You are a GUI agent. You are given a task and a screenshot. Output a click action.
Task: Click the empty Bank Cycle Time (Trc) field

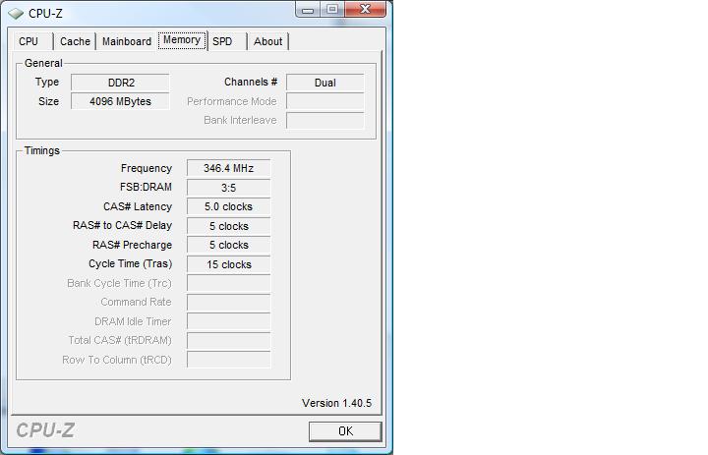228,283
